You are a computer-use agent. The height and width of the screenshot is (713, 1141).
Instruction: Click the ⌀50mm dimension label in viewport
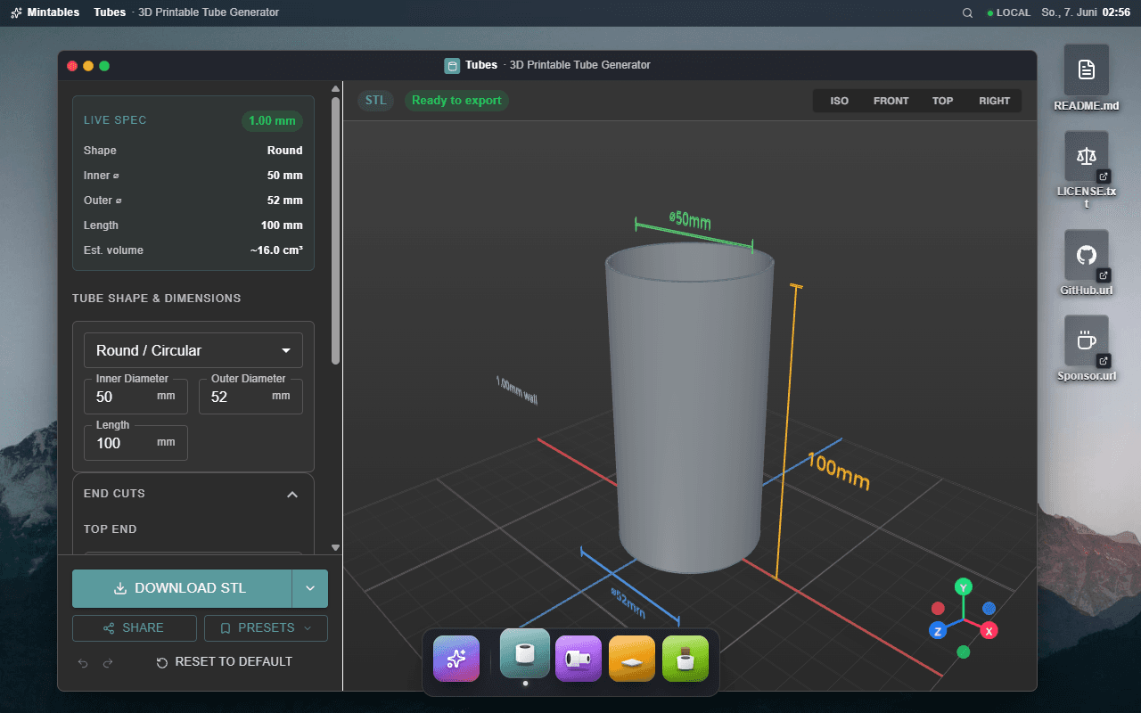[x=690, y=219]
